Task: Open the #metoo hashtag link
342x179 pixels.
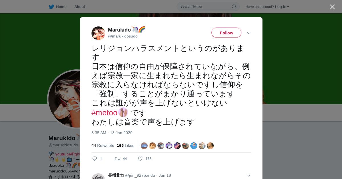Action: (104, 113)
